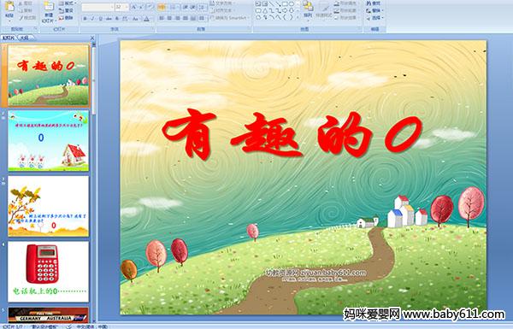
Task: Click the Replace button
Action: [x=374, y=11]
